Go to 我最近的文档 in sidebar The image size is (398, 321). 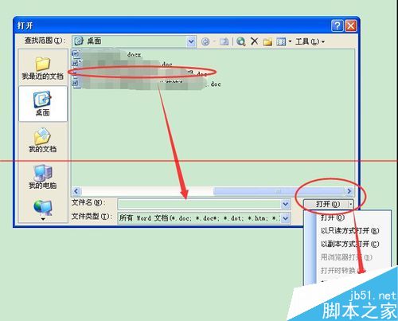(43, 68)
